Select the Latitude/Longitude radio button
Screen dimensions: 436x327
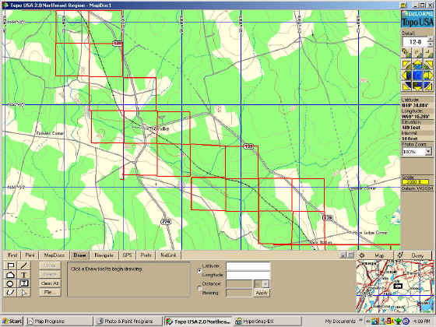click(199, 271)
